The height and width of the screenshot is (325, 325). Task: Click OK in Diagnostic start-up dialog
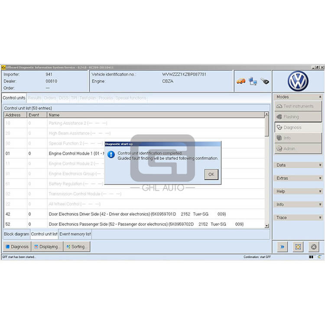click(211, 174)
